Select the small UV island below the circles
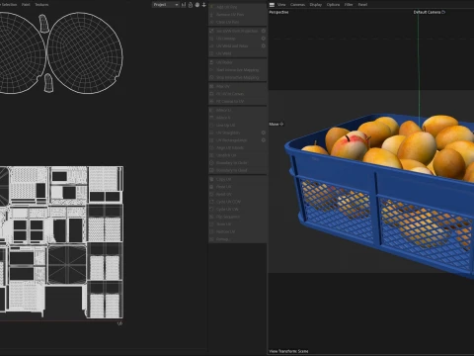This screenshot has height=356, width=474. pyautogui.click(x=48, y=83)
